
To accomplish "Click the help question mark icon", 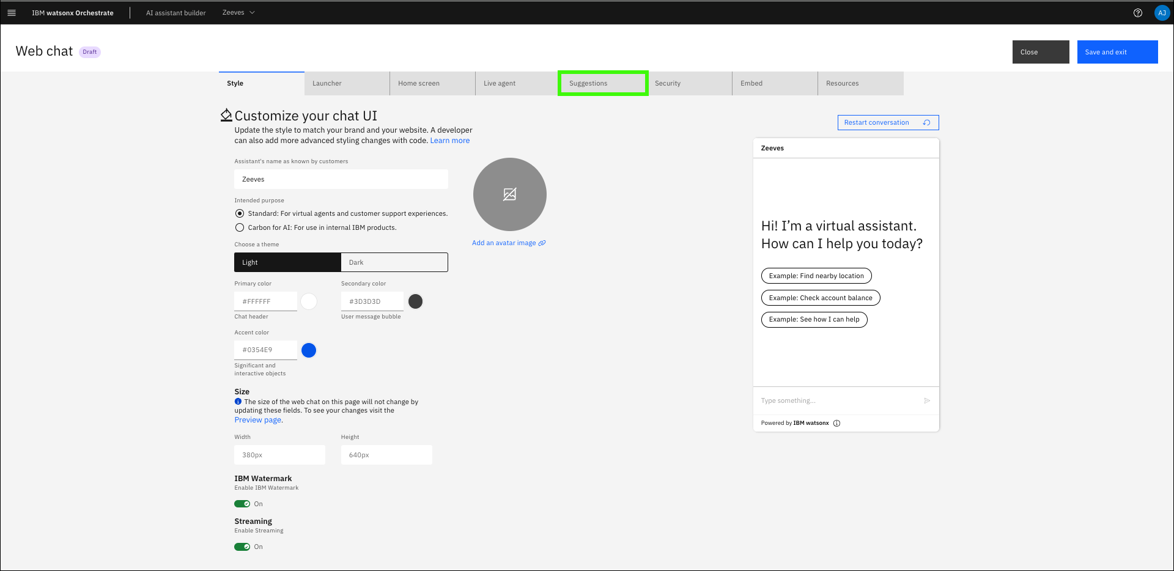I will [x=1137, y=13].
